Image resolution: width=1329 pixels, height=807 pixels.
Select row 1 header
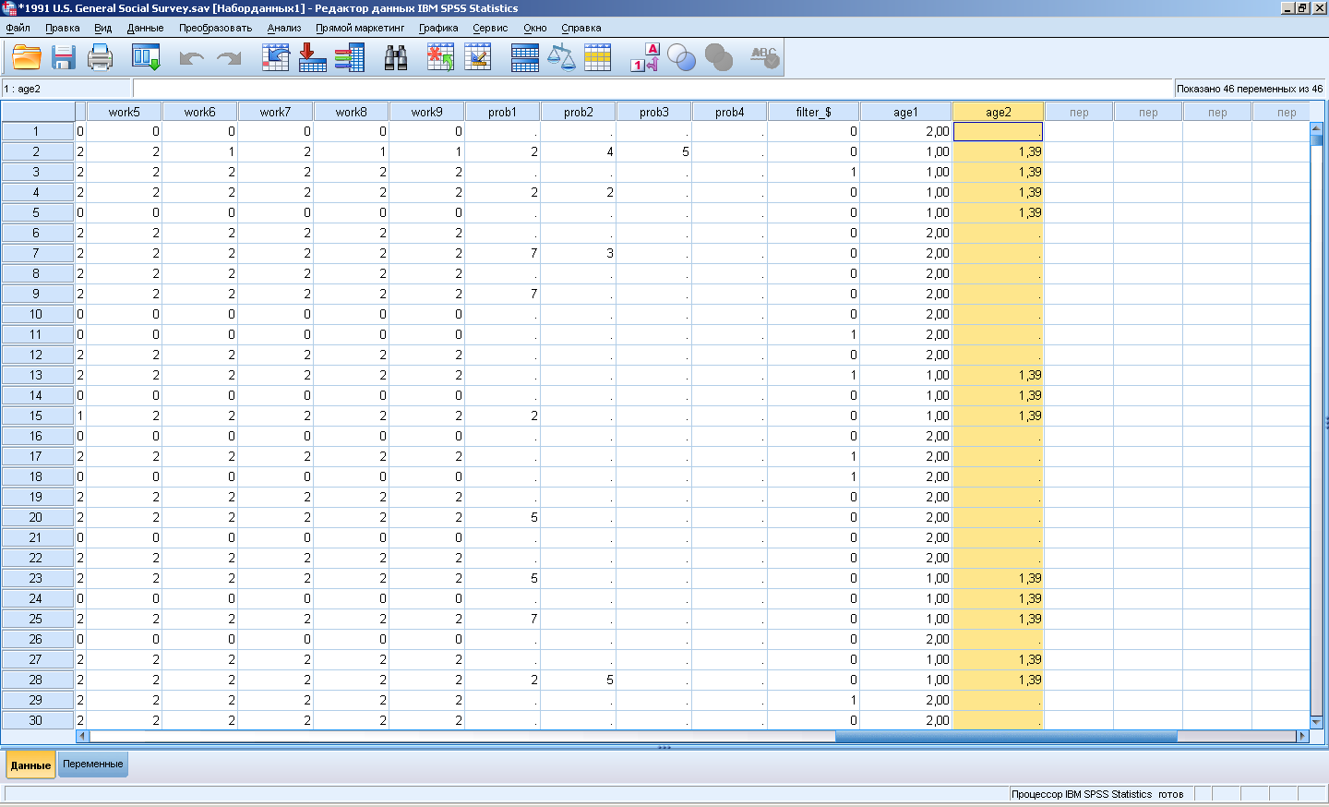click(36, 131)
